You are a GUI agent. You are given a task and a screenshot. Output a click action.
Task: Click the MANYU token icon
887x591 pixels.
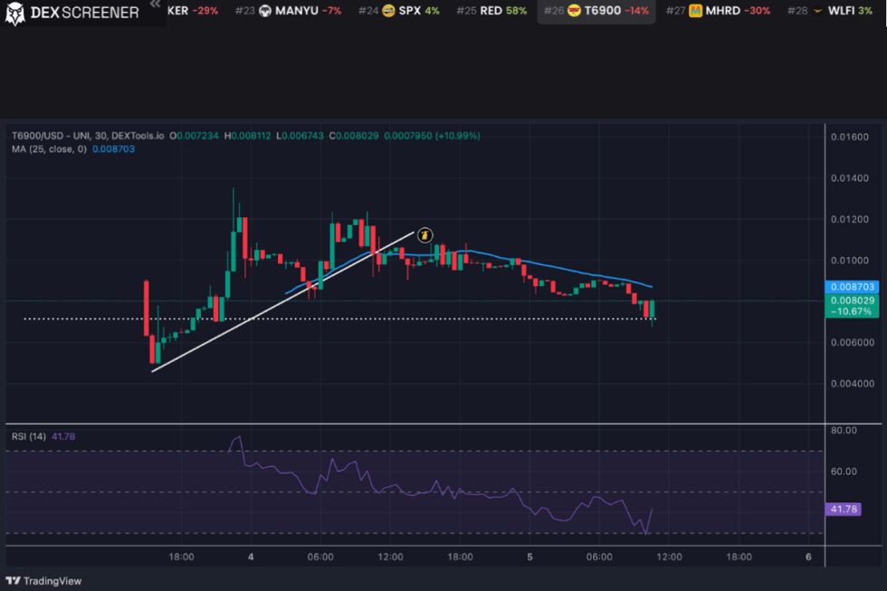click(264, 11)
